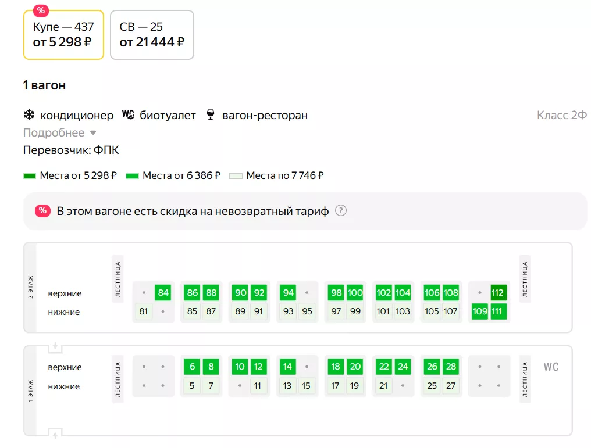Select lower seat 27 on first floor
The image size is (591, 448).
click(x=451, y=385)
